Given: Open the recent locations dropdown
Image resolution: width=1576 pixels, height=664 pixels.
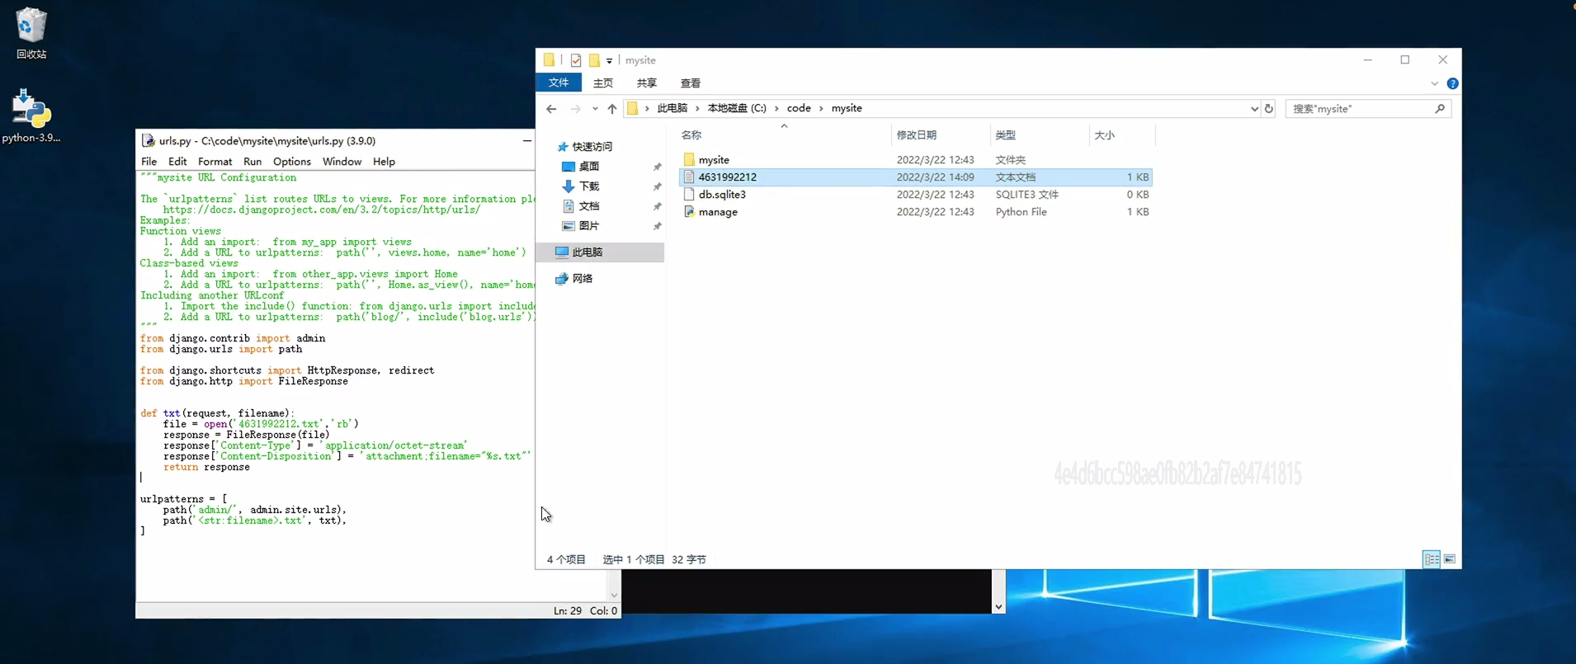Looking at the screenshot, I should 595,109.
